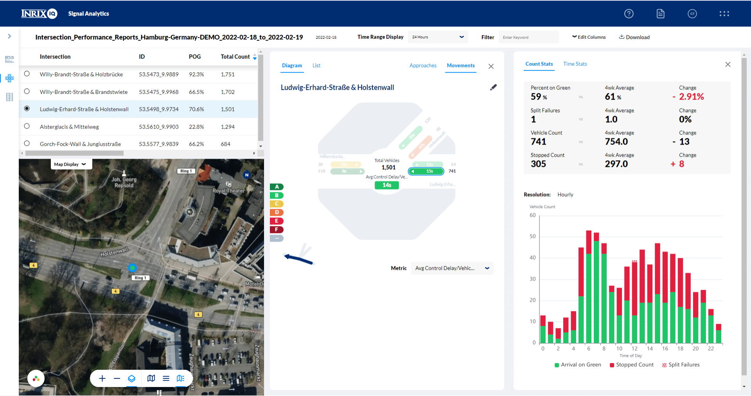The image size is (751, 396).
Task: Open the map layers icon
Action: pyautogui.click(x=131, y=378)
